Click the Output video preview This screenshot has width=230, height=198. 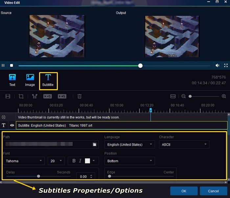[x=172, y=36]
